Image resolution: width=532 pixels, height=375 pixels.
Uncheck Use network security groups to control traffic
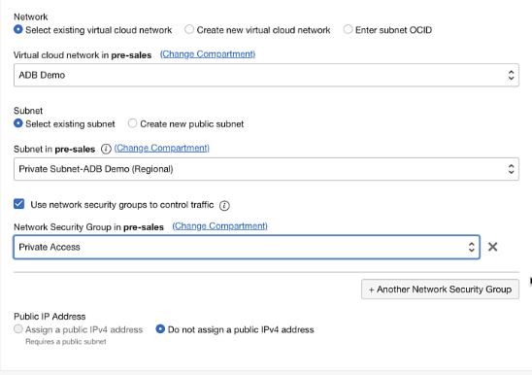[19, 204]
